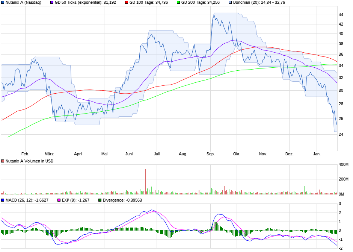The width and height of the screenshot is (353, 252).
Task: Click the green GD 200 Tage legend square
Action: pos(178,3)
